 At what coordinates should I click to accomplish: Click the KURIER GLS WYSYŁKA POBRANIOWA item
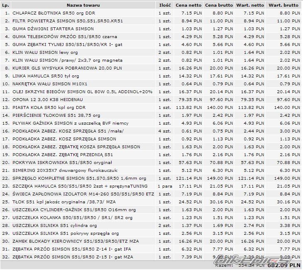tap(67, 68)
